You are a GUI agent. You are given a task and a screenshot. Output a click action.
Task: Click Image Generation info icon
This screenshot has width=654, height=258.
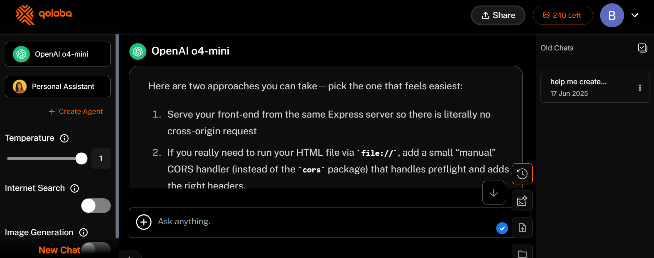pos(83,232)
